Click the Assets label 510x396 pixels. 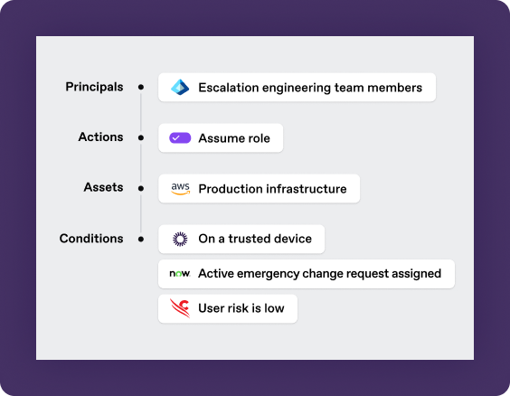click(x=103, y=187)
